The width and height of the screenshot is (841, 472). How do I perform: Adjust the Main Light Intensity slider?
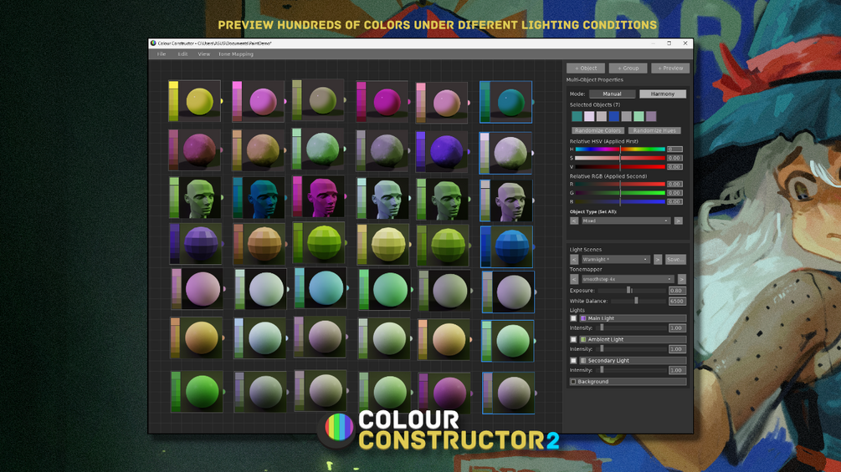click(x=632, y=328)
